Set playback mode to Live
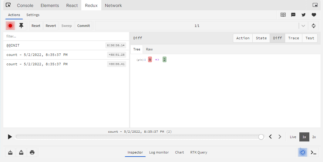Viewport: 323px width, 162px height. pos(293,137)
